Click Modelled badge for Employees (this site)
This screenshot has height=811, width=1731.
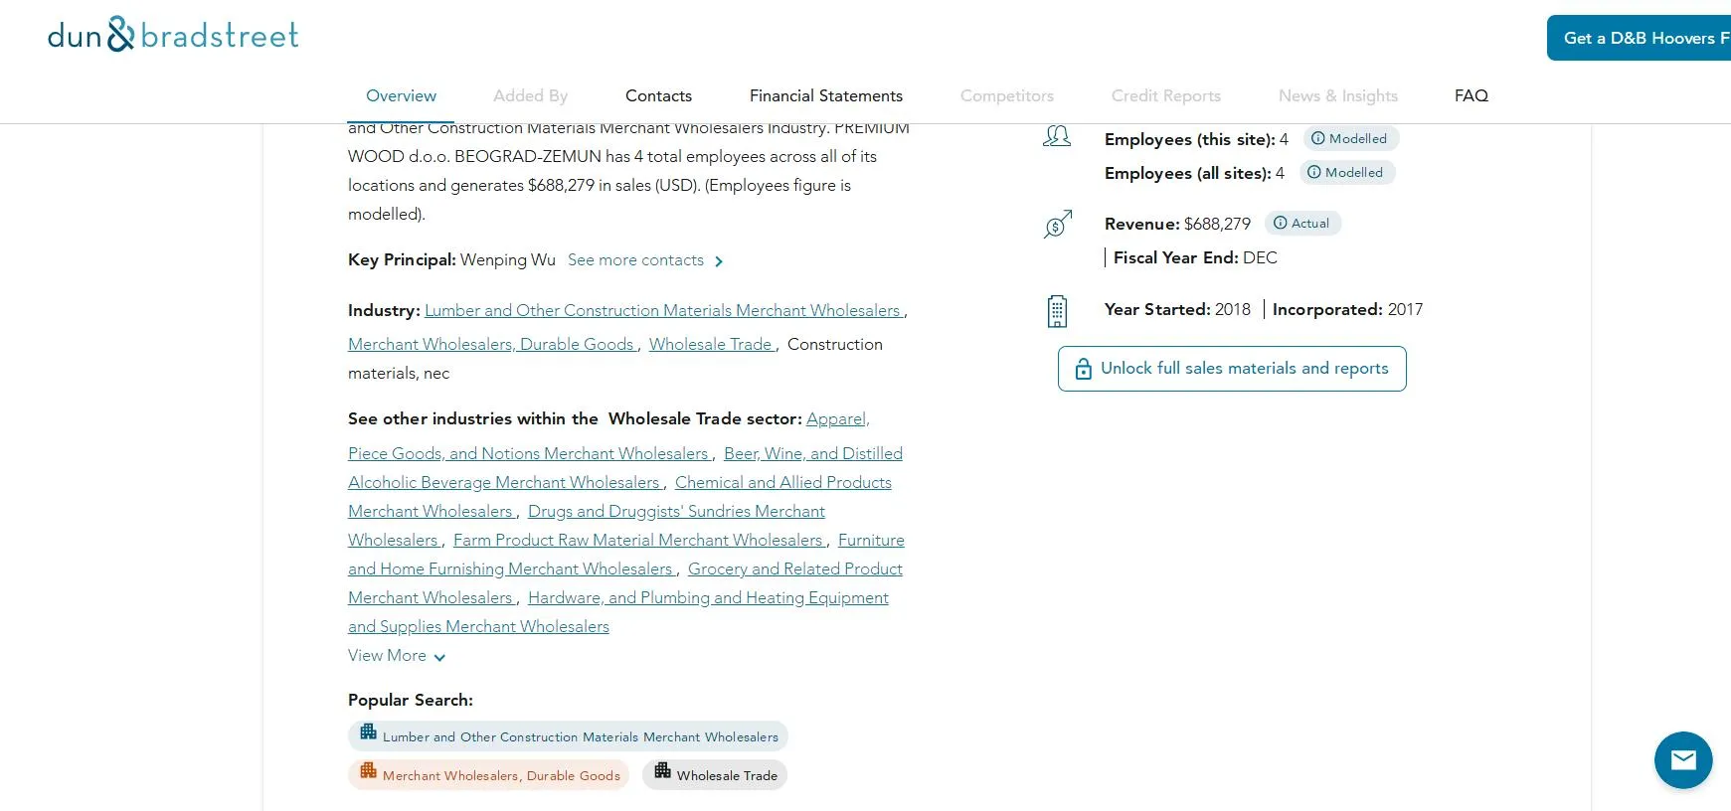pos(1351,138)
